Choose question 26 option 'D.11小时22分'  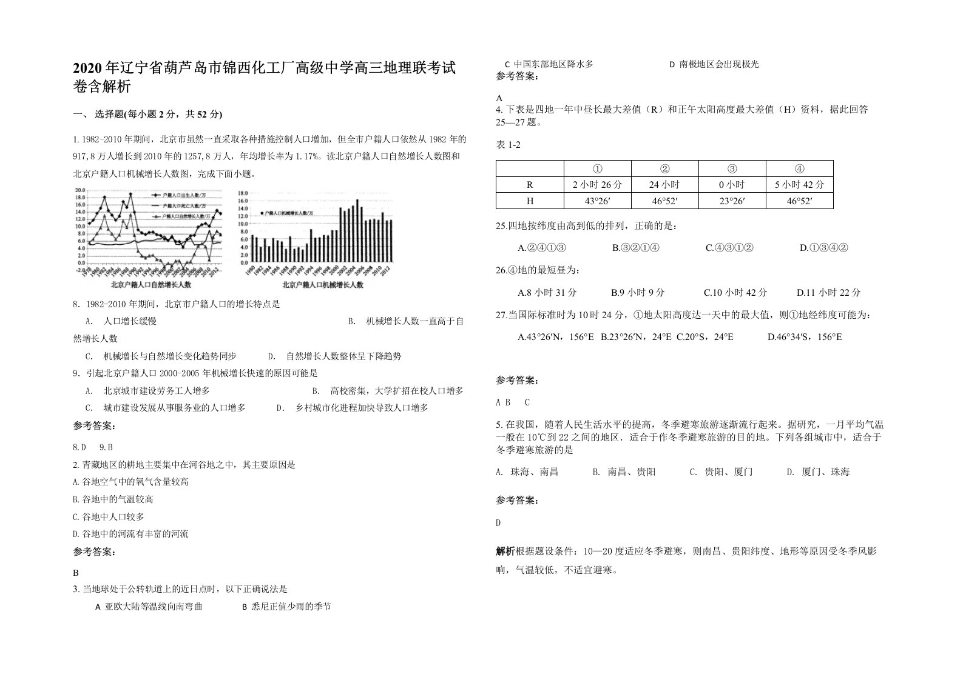click(828, 293)
